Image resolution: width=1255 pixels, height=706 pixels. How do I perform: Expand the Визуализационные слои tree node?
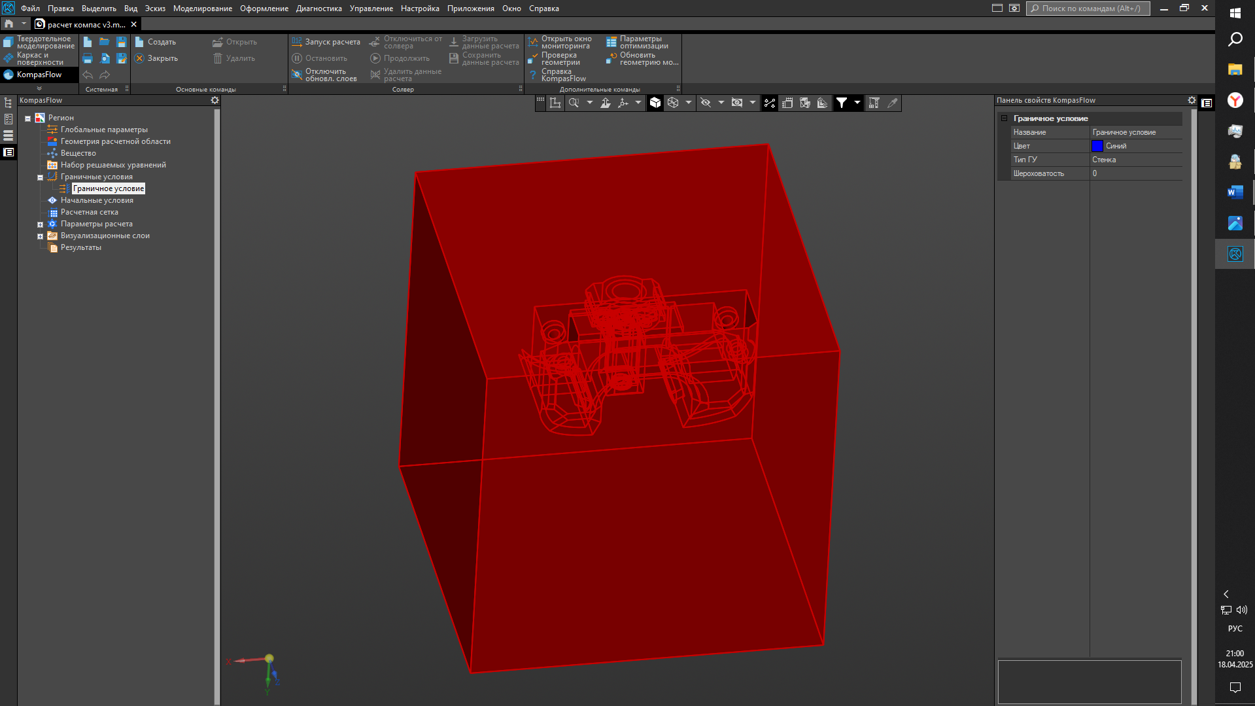[x=40, y=236]
